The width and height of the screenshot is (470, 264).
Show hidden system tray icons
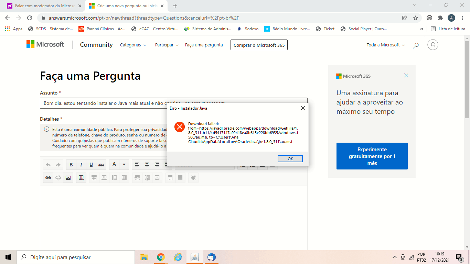(394, 257)
